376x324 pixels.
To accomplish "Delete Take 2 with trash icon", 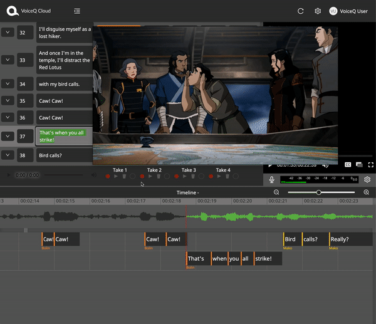I will [159, 176].
